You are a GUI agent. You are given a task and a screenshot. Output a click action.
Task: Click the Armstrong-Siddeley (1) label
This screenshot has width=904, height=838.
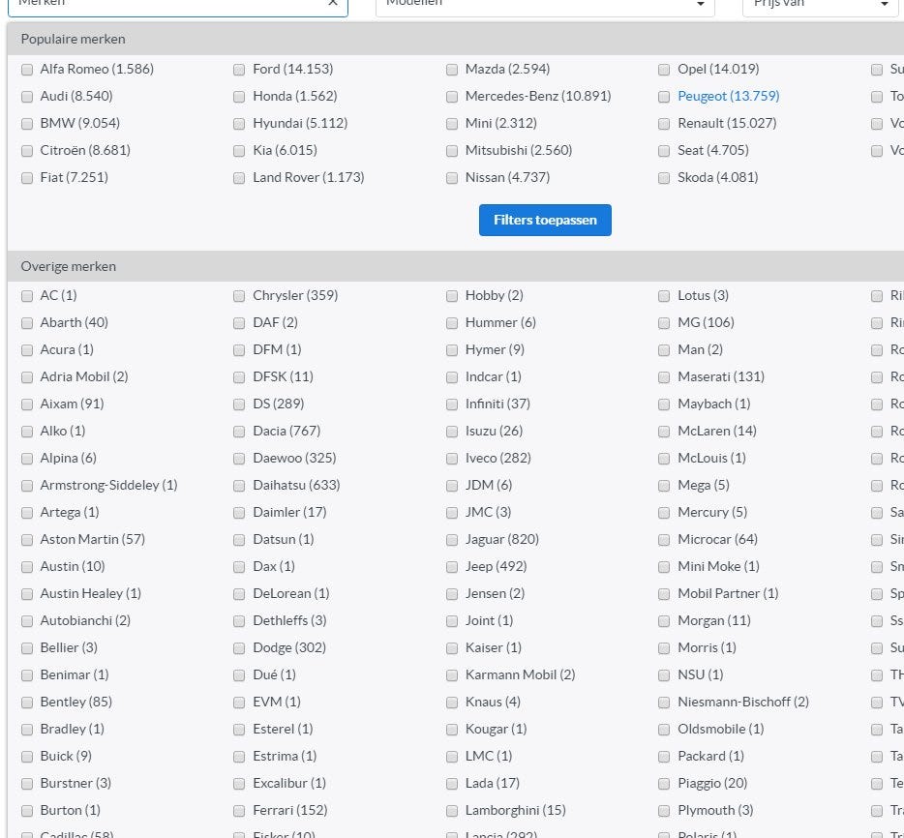pyautogui.click(x=108, y=485)
